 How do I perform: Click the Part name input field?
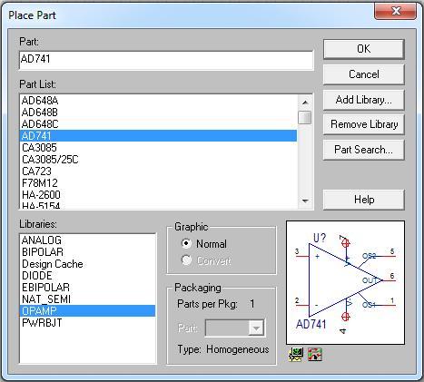[166, 60]
